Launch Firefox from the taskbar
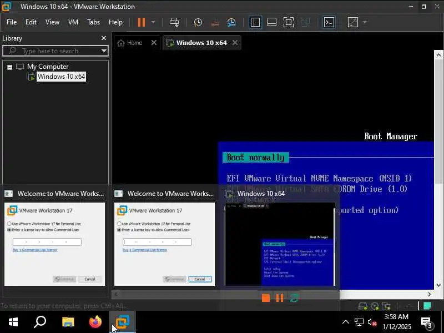444x333 pixels. (x=95, y=322)
